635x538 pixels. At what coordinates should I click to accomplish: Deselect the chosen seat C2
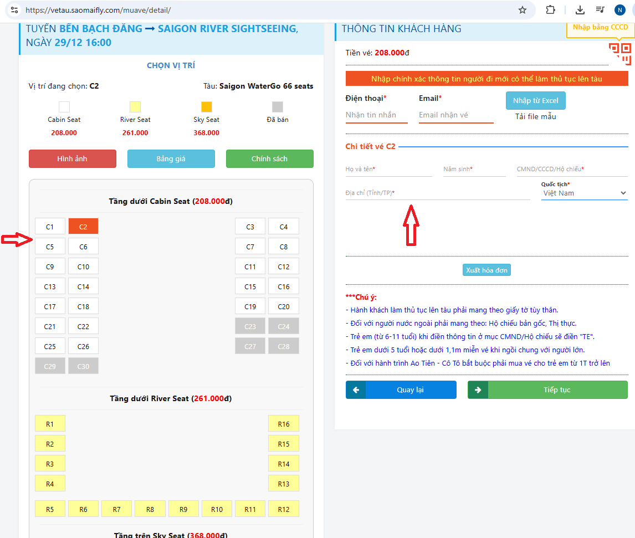point(83,227)
